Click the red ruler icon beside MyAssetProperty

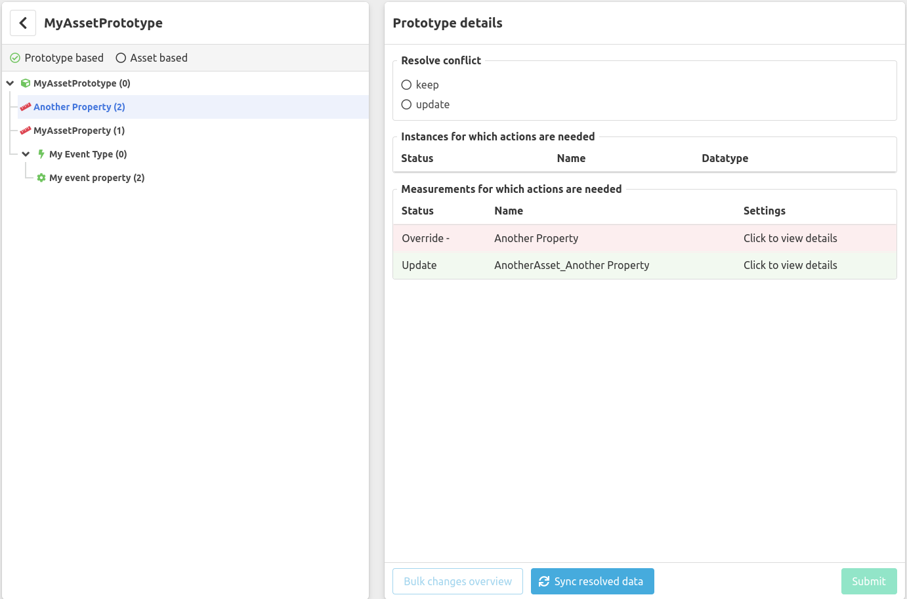[26, 131]
